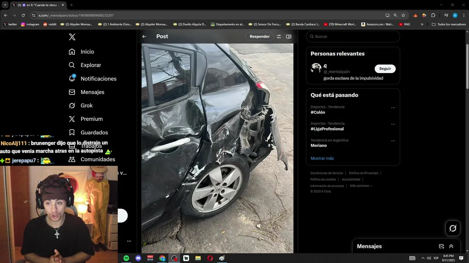Open Grok from sidebar
The width and height of the screenshot is (469, 263).
click(81, 106)
